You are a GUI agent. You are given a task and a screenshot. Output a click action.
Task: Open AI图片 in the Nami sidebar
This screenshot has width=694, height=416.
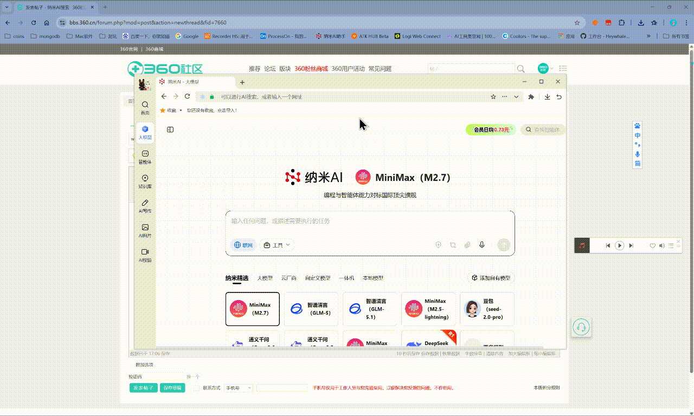[145, 230]
